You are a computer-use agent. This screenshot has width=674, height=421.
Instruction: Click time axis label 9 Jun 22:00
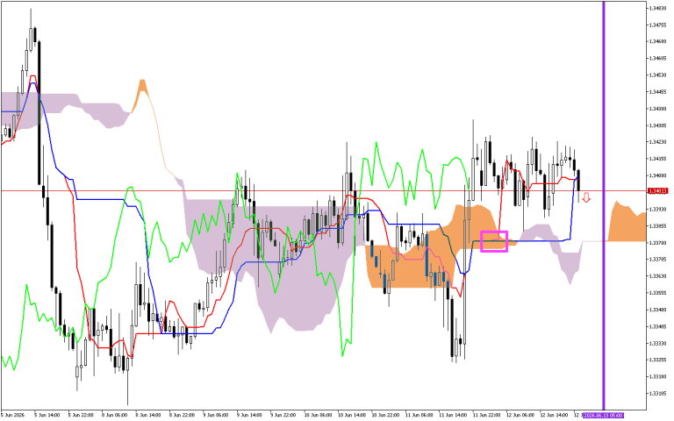(x=283, y=416)
